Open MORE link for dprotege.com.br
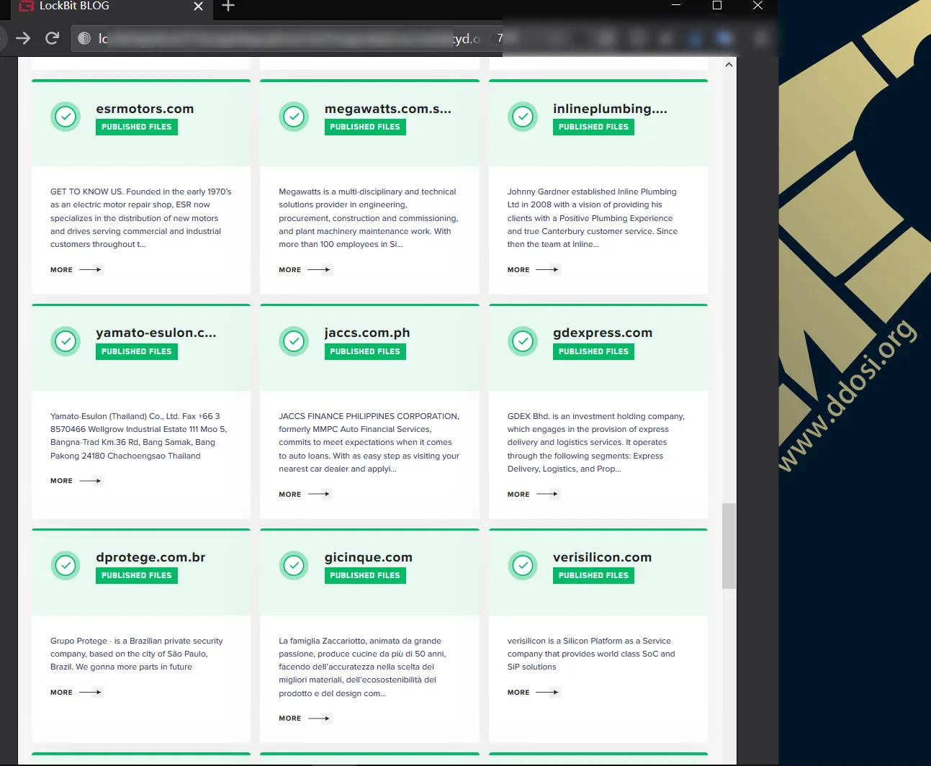The height and width of the screenshot is (766, 931). [77, 693]
